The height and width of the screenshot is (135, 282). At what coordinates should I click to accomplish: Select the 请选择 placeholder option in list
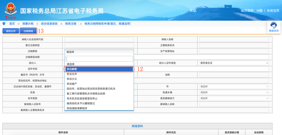(99, 64)
